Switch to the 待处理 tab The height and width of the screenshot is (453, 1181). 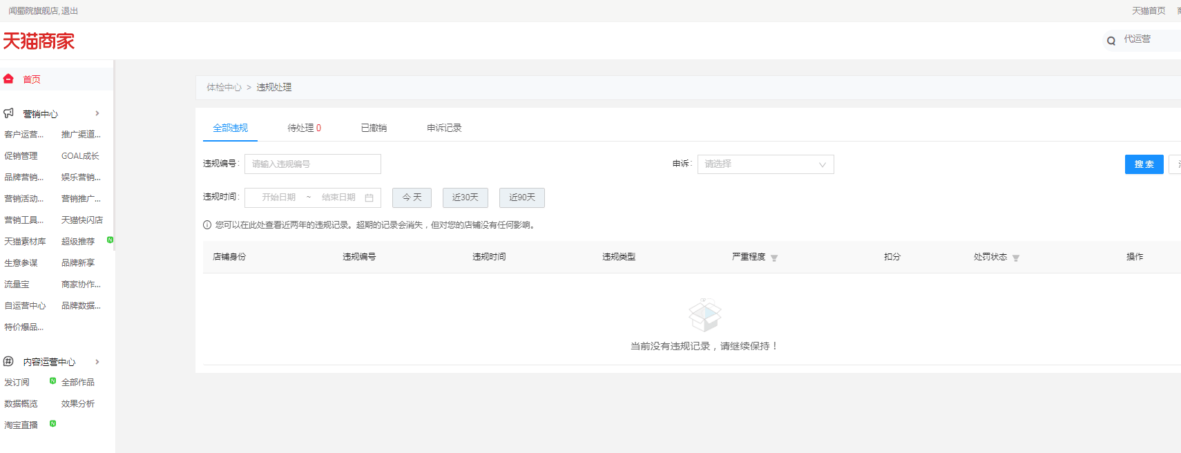tap(304, 128)
